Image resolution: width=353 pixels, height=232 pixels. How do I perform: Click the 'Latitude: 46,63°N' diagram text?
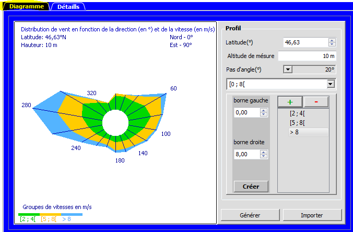pos(43,37)
